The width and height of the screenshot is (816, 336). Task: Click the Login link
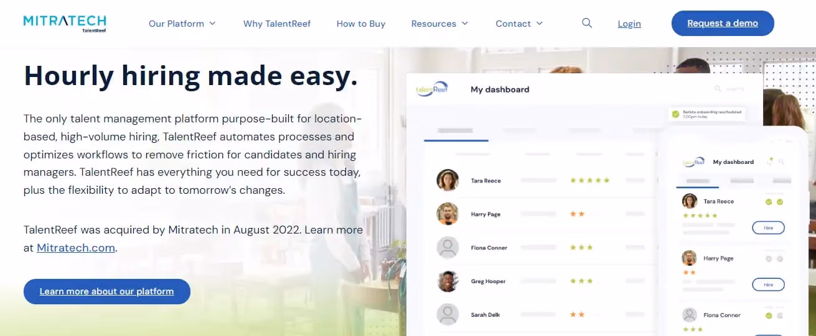(629, 24)
